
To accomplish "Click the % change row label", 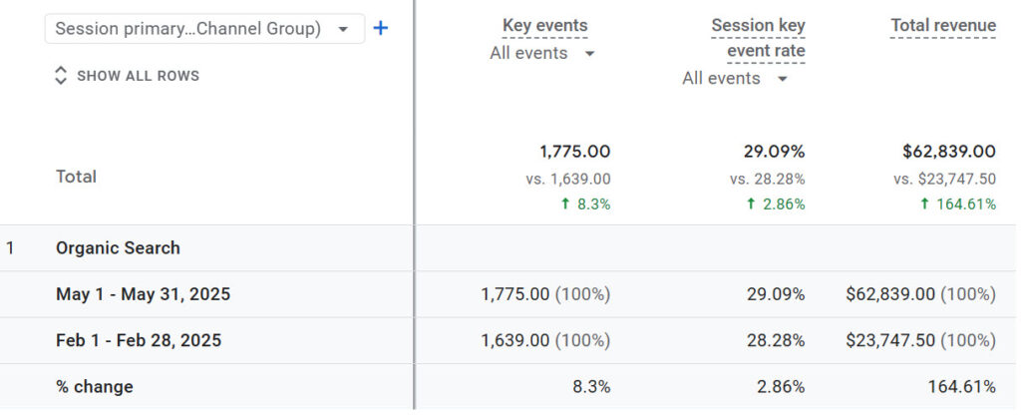I will pos(95,387).
